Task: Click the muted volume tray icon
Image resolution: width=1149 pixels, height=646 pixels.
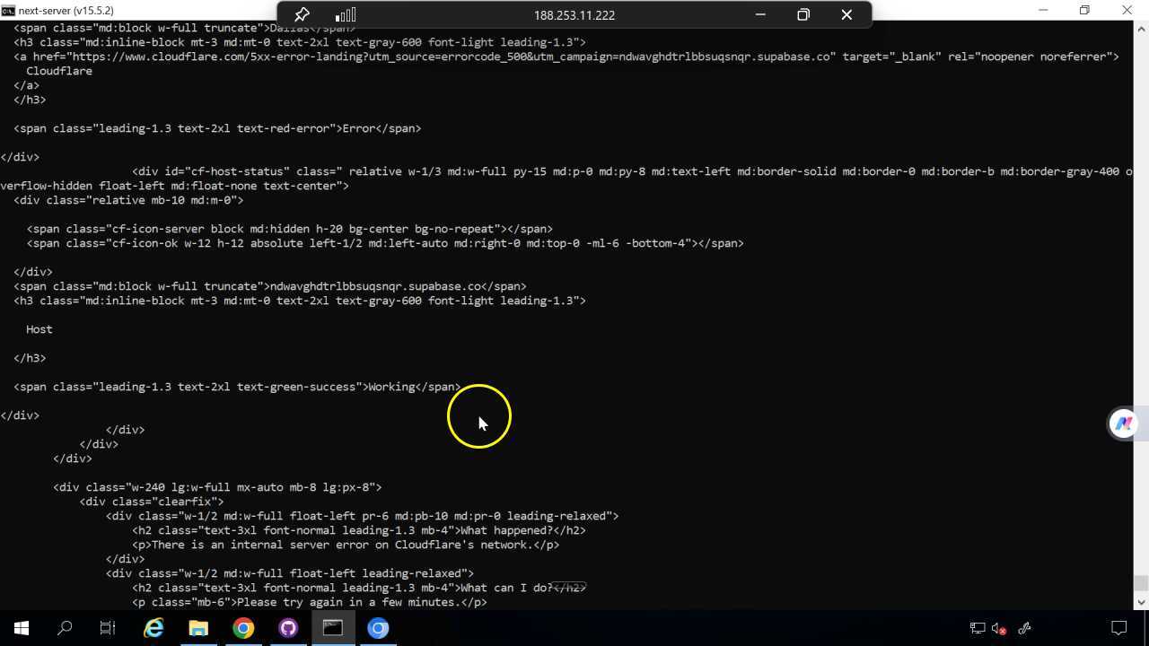Action: pos(999,628)
